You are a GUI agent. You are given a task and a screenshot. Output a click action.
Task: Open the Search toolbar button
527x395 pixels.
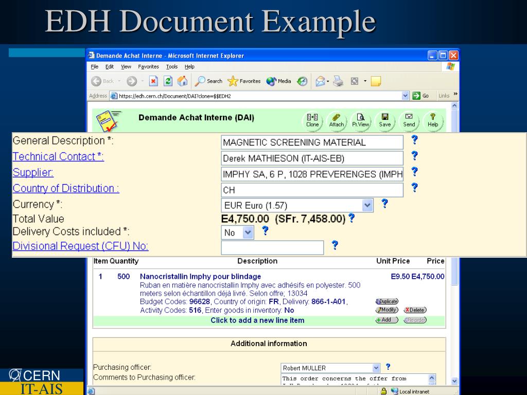[x=209, y=81]
